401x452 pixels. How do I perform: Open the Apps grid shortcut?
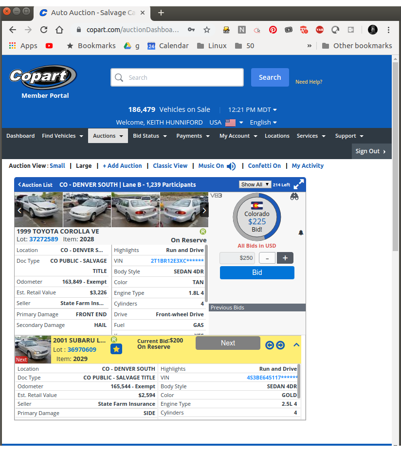pos(23,46)
